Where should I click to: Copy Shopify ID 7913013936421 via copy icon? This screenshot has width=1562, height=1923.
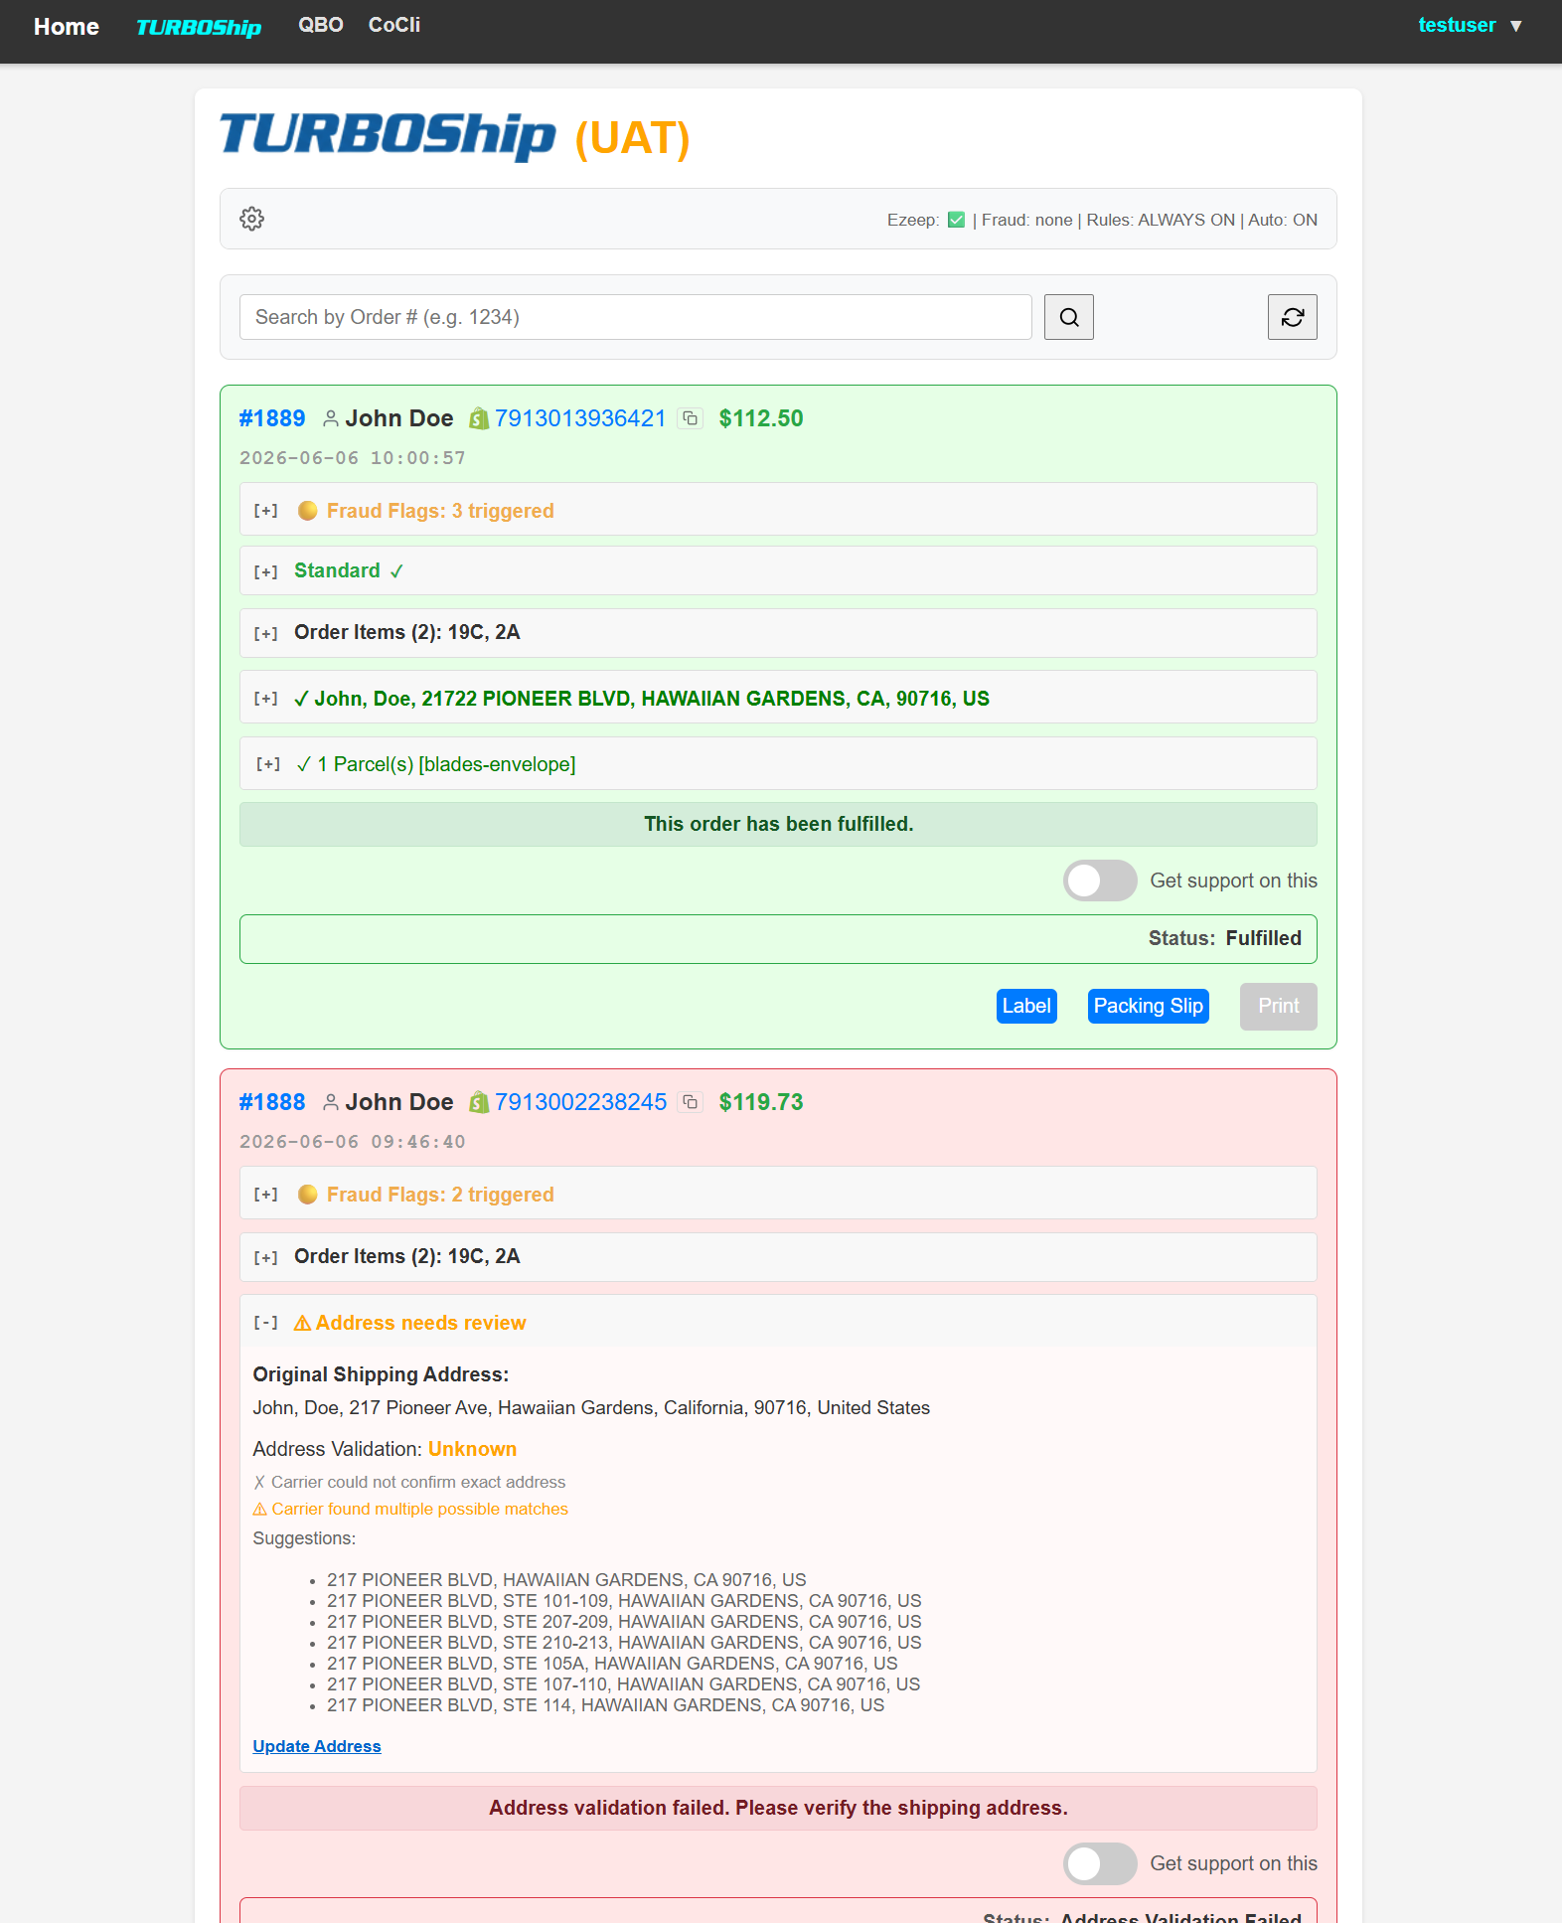[691, 418]
